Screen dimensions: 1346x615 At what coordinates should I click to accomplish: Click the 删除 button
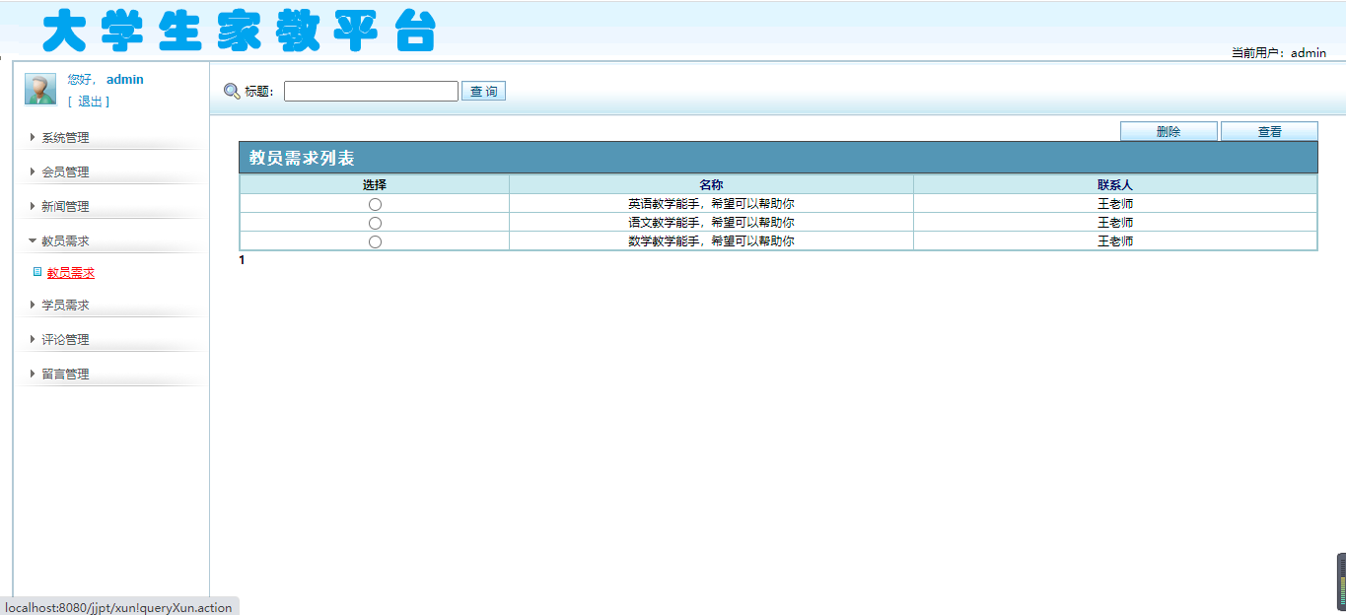click(1169, 132)
